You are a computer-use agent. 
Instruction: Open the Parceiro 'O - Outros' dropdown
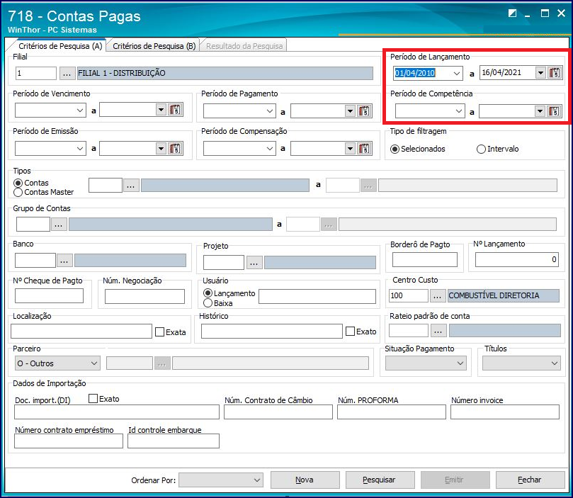click(x=58, y=363)
